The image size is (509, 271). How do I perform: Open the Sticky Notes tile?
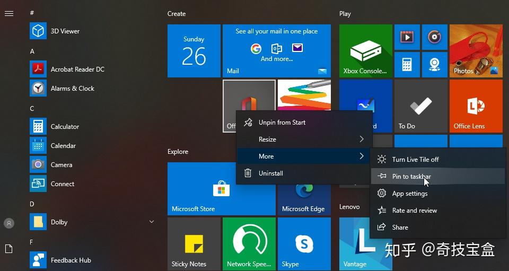tap(194, 244)
